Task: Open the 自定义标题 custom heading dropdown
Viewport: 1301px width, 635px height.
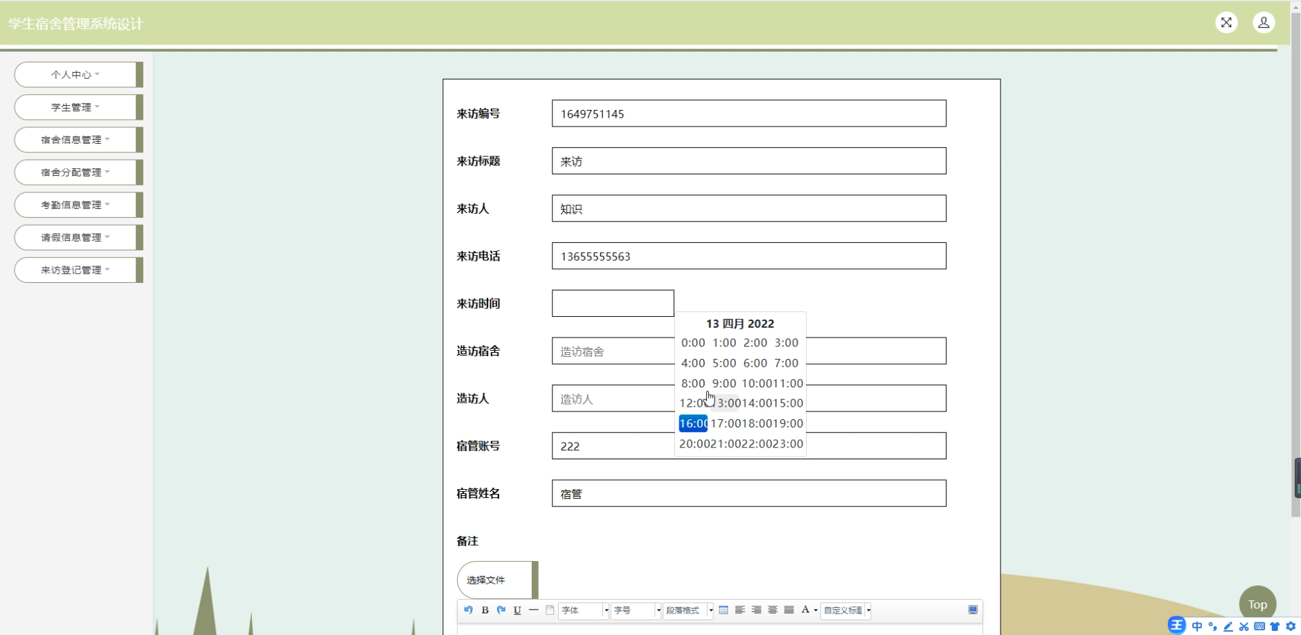Action: click(x=845, y=610)
